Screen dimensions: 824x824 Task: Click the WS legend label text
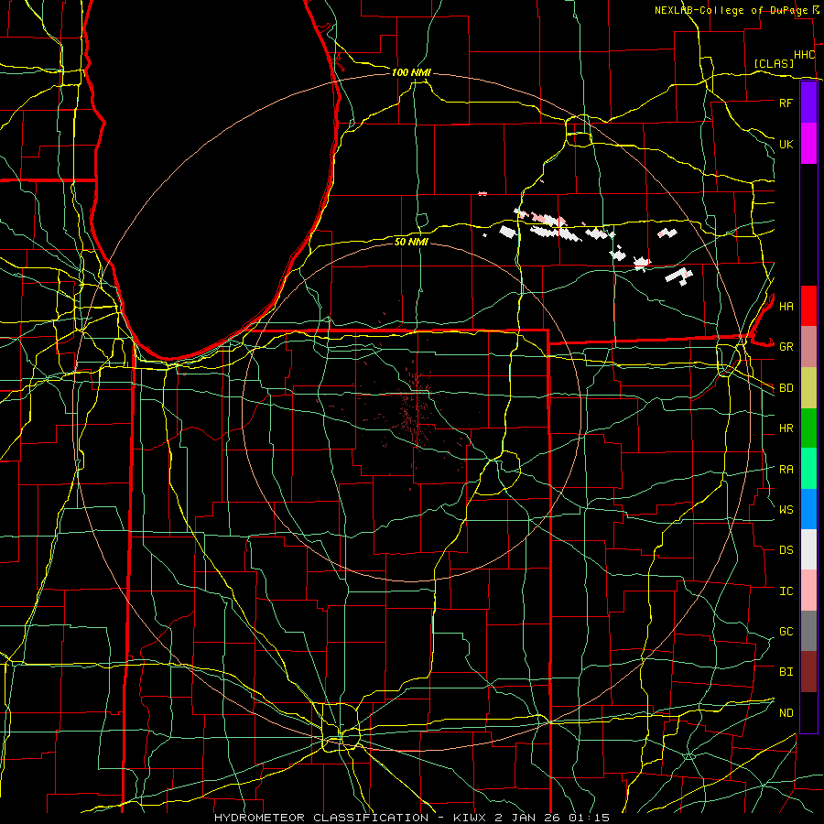pos(786,510)
